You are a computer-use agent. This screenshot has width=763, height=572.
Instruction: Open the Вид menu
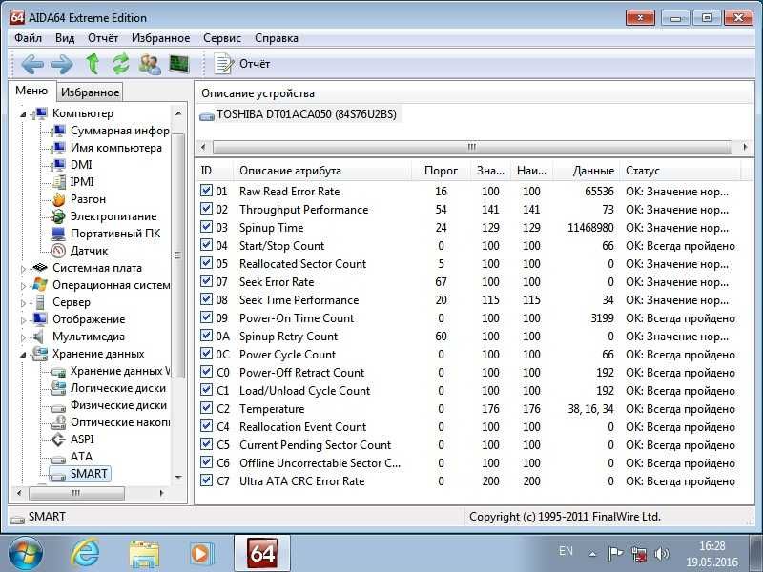(x=65, y=38)
